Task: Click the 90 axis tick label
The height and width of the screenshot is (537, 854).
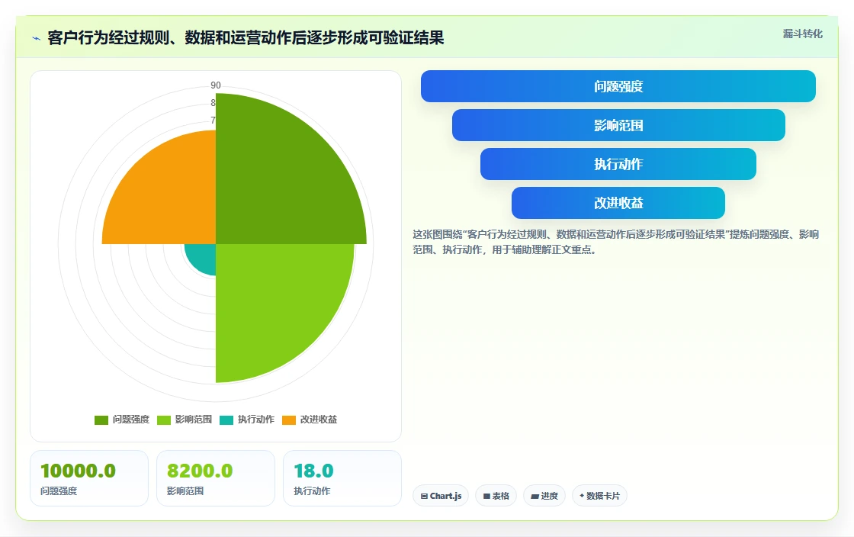Action: 216,85
